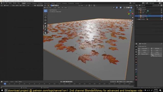
Task: Click the timeline horizontal scrollbar
Action: [x=67, y=86]
